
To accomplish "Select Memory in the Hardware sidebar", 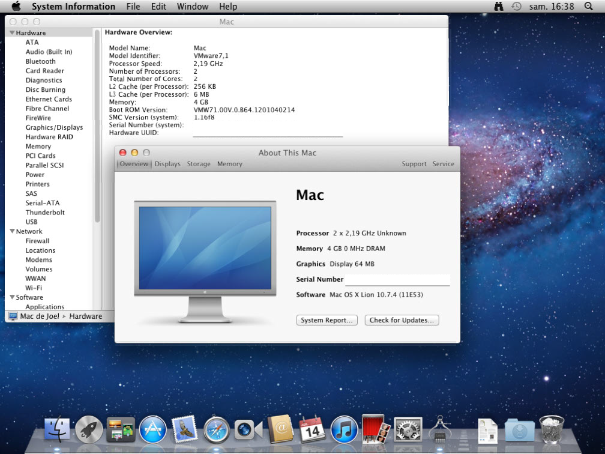I will (38, 147).
